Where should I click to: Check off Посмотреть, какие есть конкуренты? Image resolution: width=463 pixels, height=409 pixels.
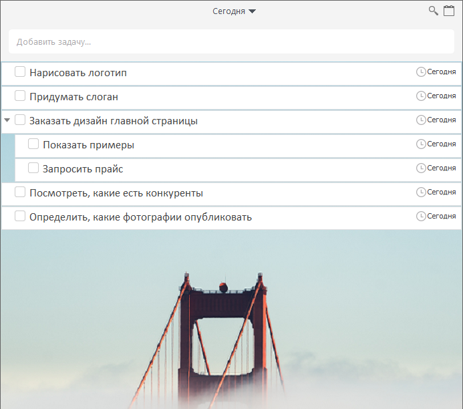(20, 192)
